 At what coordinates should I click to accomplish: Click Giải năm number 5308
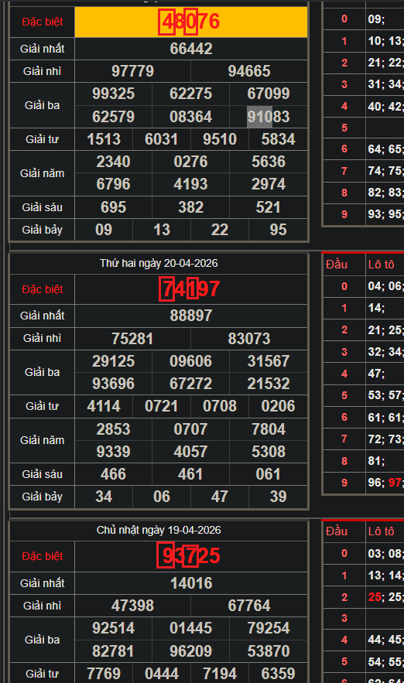(269, 452)
